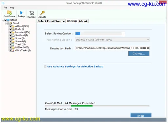This screenshot has height=123, width=168.
Task: Uncheck the INBOX (5403) checkbox
Action: click(x=10, y=47)
